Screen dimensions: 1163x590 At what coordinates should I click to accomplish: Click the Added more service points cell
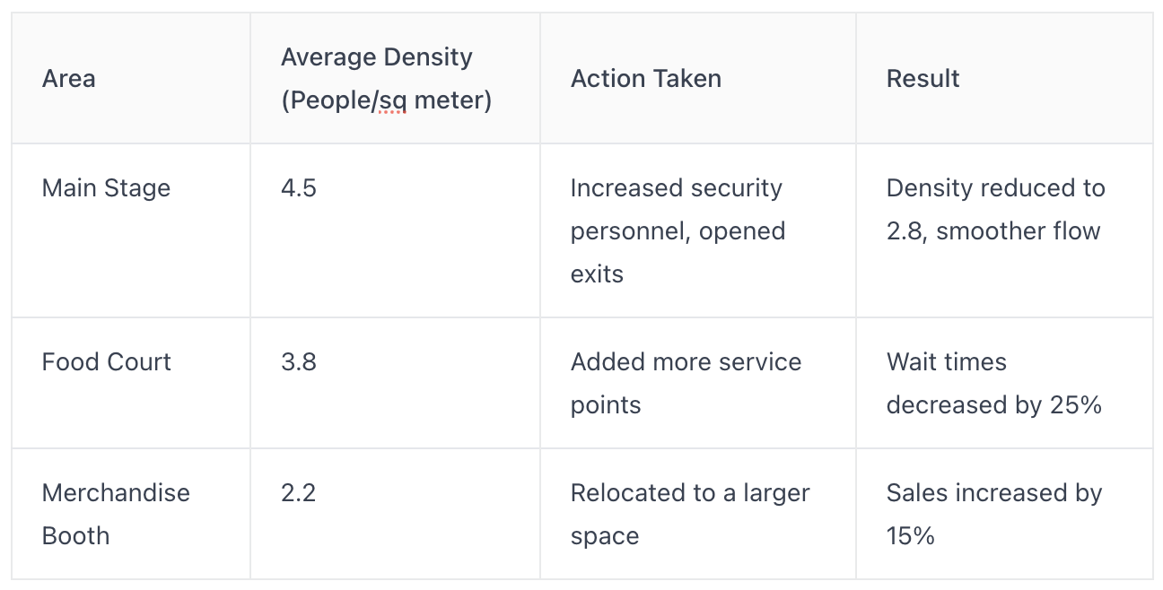pyautogui.click(x=698, y=383)
